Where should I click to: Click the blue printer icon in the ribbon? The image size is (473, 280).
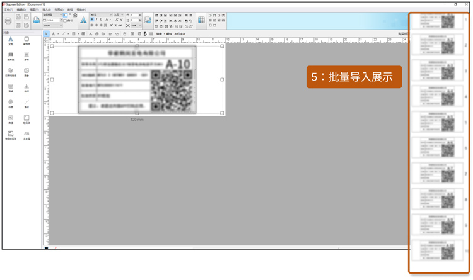tap(36, 20)
